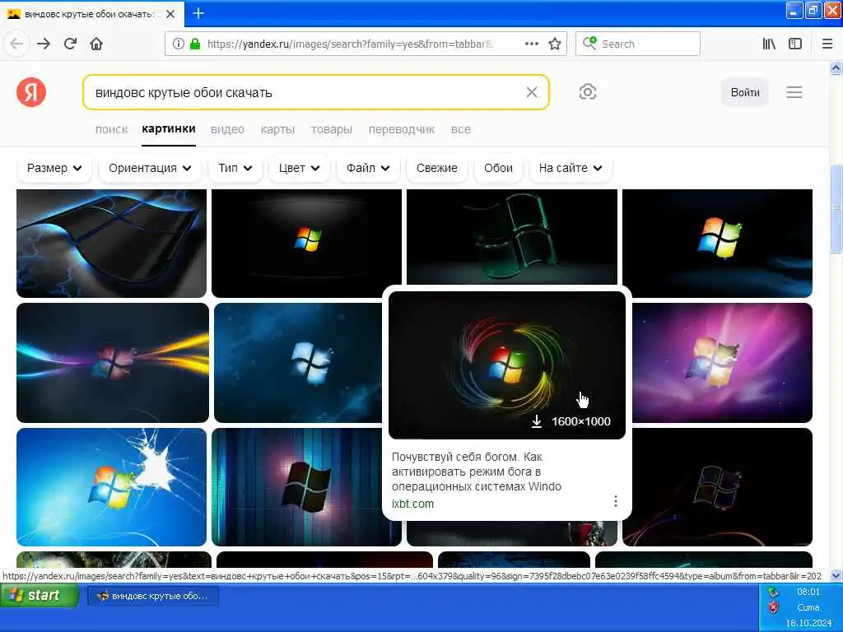The image size is (843, 632).
Task: Reload the current page
Action: pos(70,44)
